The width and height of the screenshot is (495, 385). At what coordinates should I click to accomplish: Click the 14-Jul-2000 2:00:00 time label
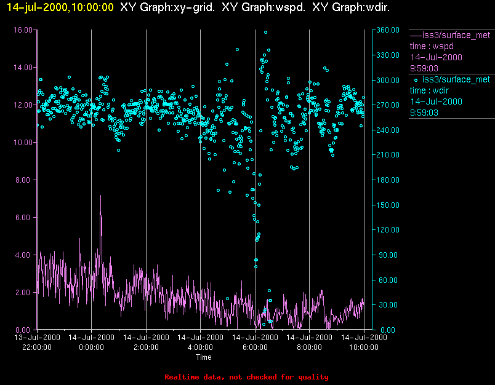(x=146, y=343)
